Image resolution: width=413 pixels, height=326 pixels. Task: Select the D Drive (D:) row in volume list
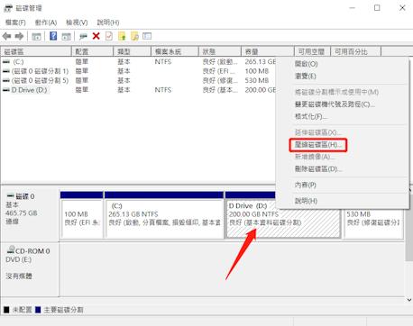tap(138, 90)
